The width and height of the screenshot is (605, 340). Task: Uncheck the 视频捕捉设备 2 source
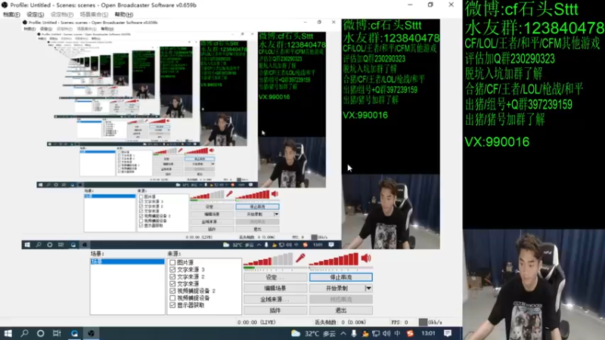(x=172, y=291)
